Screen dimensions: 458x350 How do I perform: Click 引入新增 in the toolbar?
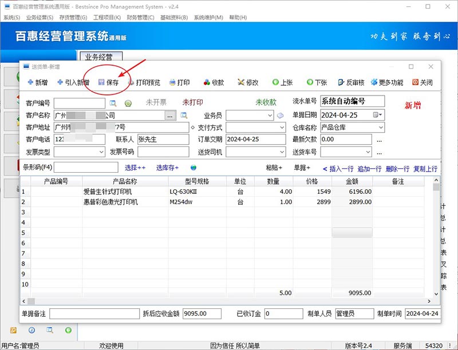[73, 82]
